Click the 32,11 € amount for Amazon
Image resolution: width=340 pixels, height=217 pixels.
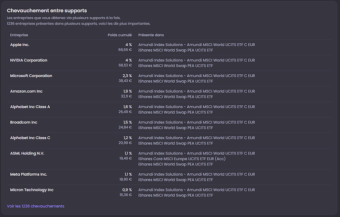click(127, 96)
